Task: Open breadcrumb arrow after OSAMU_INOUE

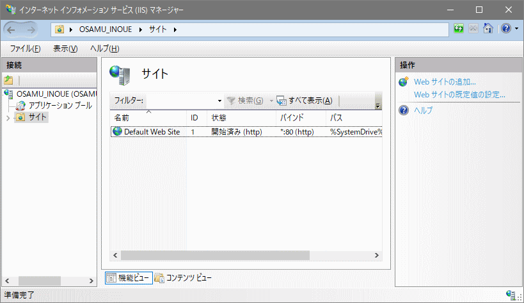Action: (x=141, y=29)
